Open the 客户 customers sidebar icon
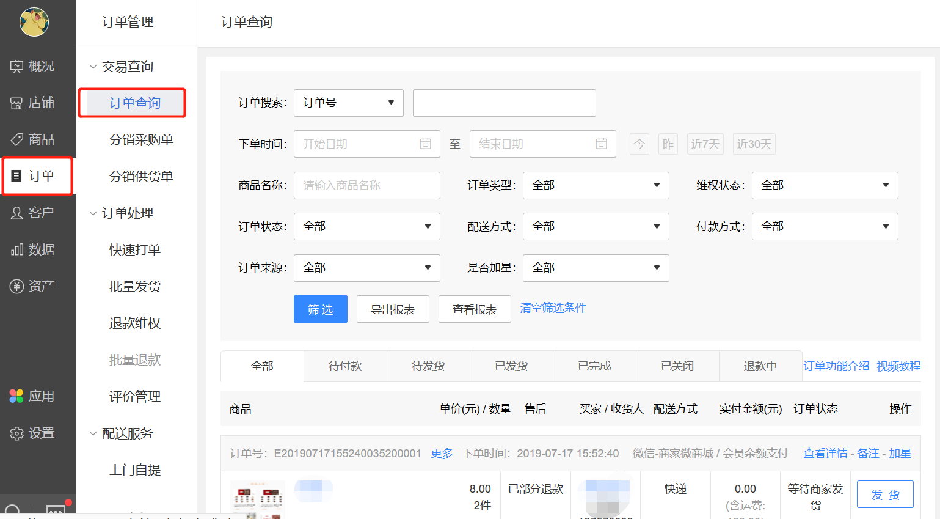This screenshot has width=940, height=519. tap(16, 213)
